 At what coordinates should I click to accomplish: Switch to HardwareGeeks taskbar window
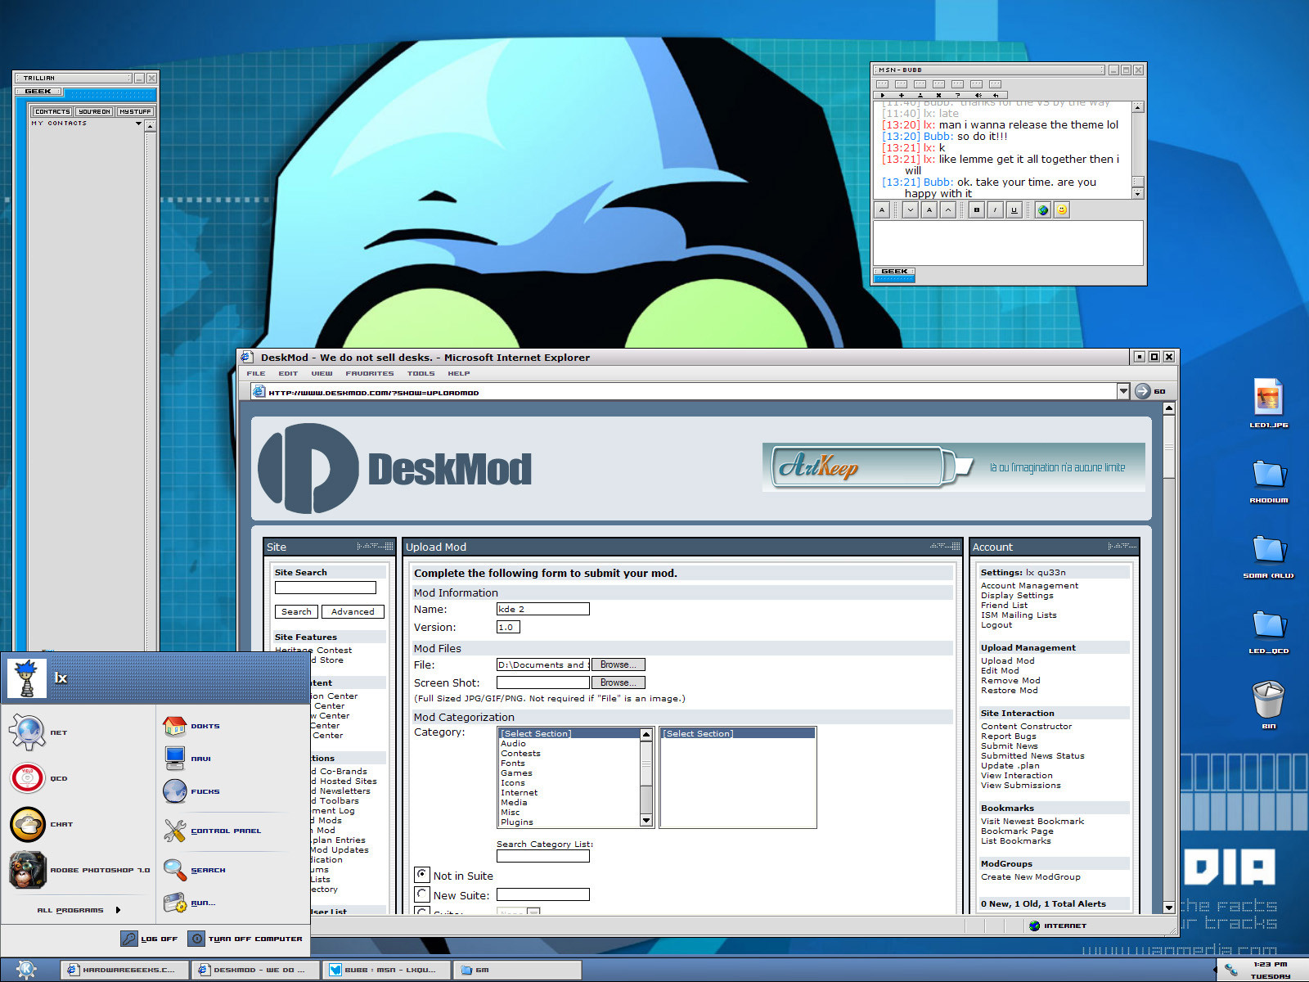click(125, 970)
